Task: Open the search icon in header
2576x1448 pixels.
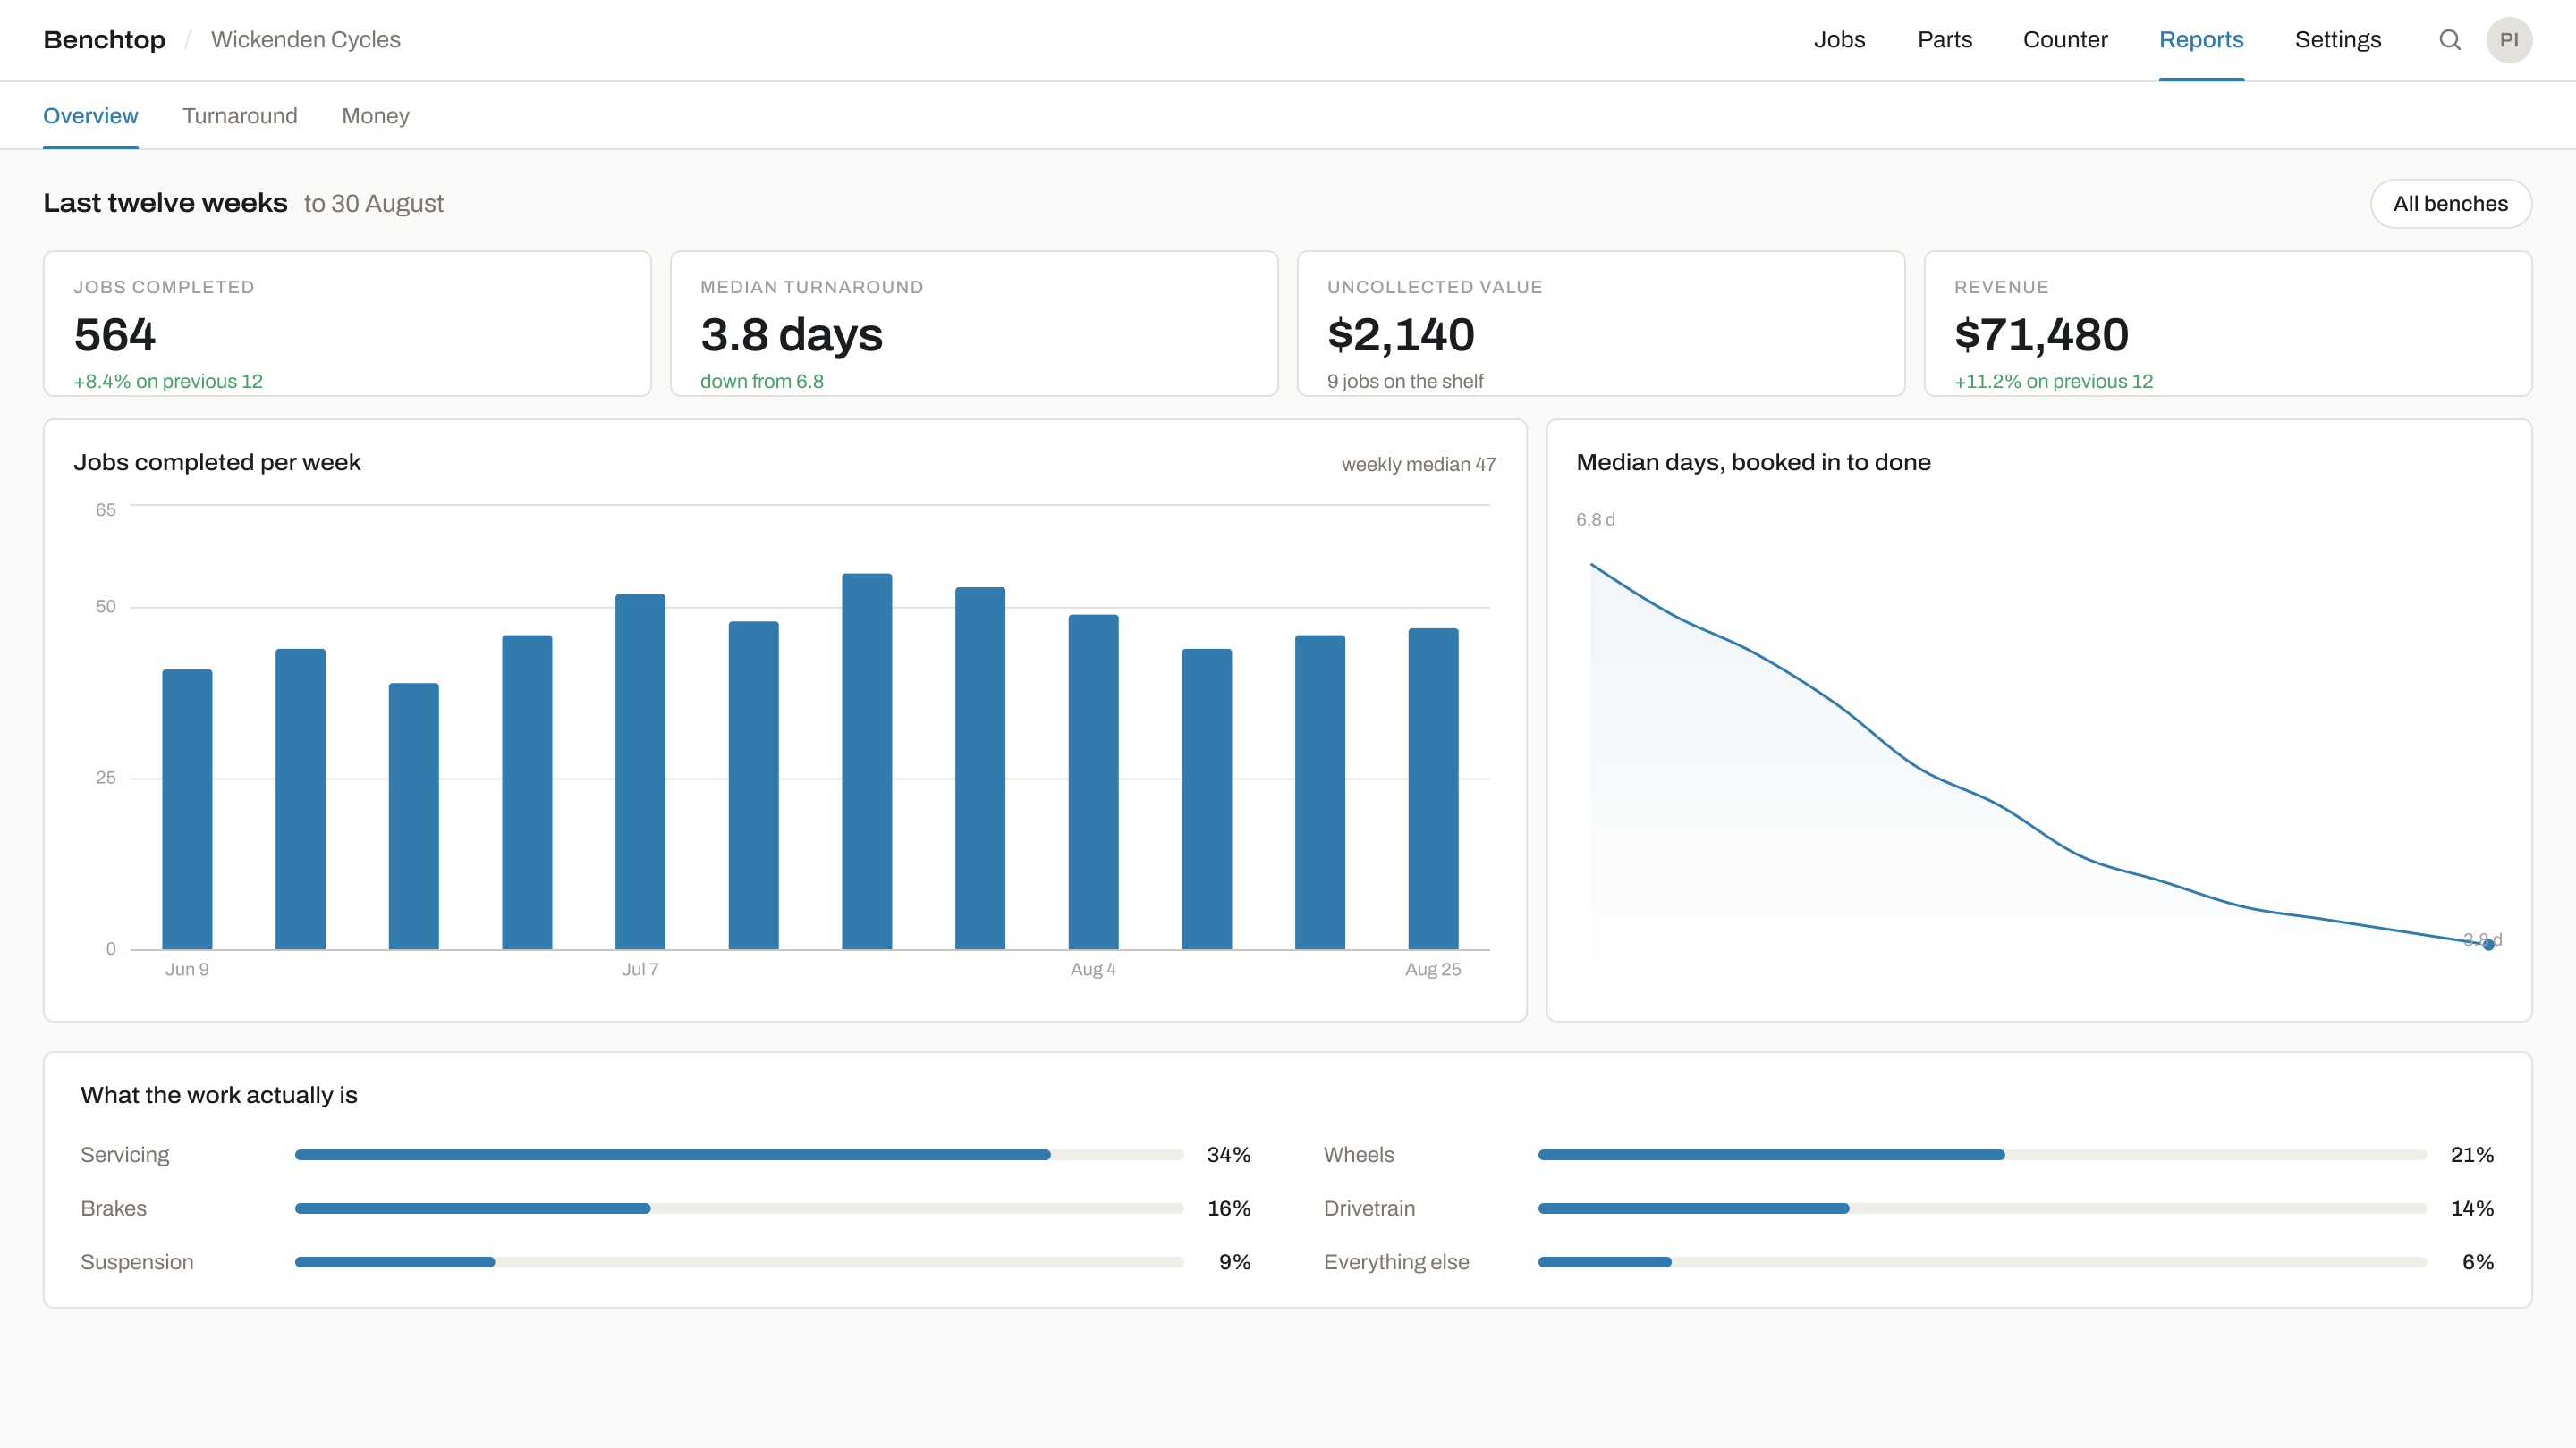Action: click(2449, 40)
